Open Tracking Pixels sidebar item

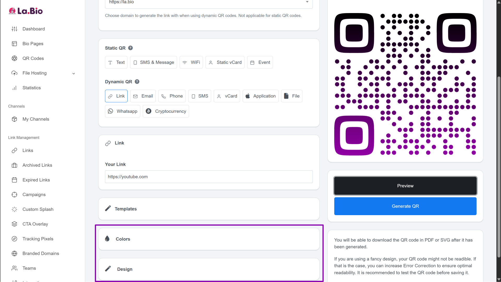coord(38,239)
